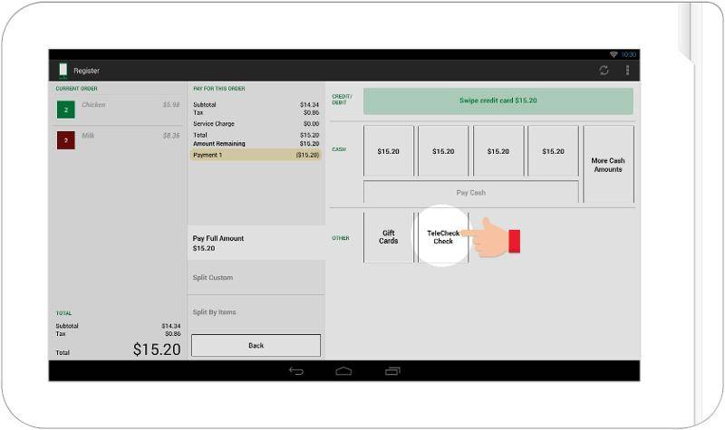This screenshot has width=725, height=430.
Task: Tap the green Chicken quantity badge
Action: [65, 110]
